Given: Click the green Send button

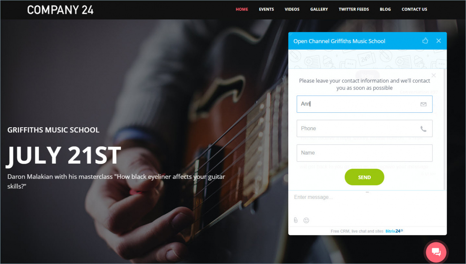Looking at the screenshot, I should (364, 177).
